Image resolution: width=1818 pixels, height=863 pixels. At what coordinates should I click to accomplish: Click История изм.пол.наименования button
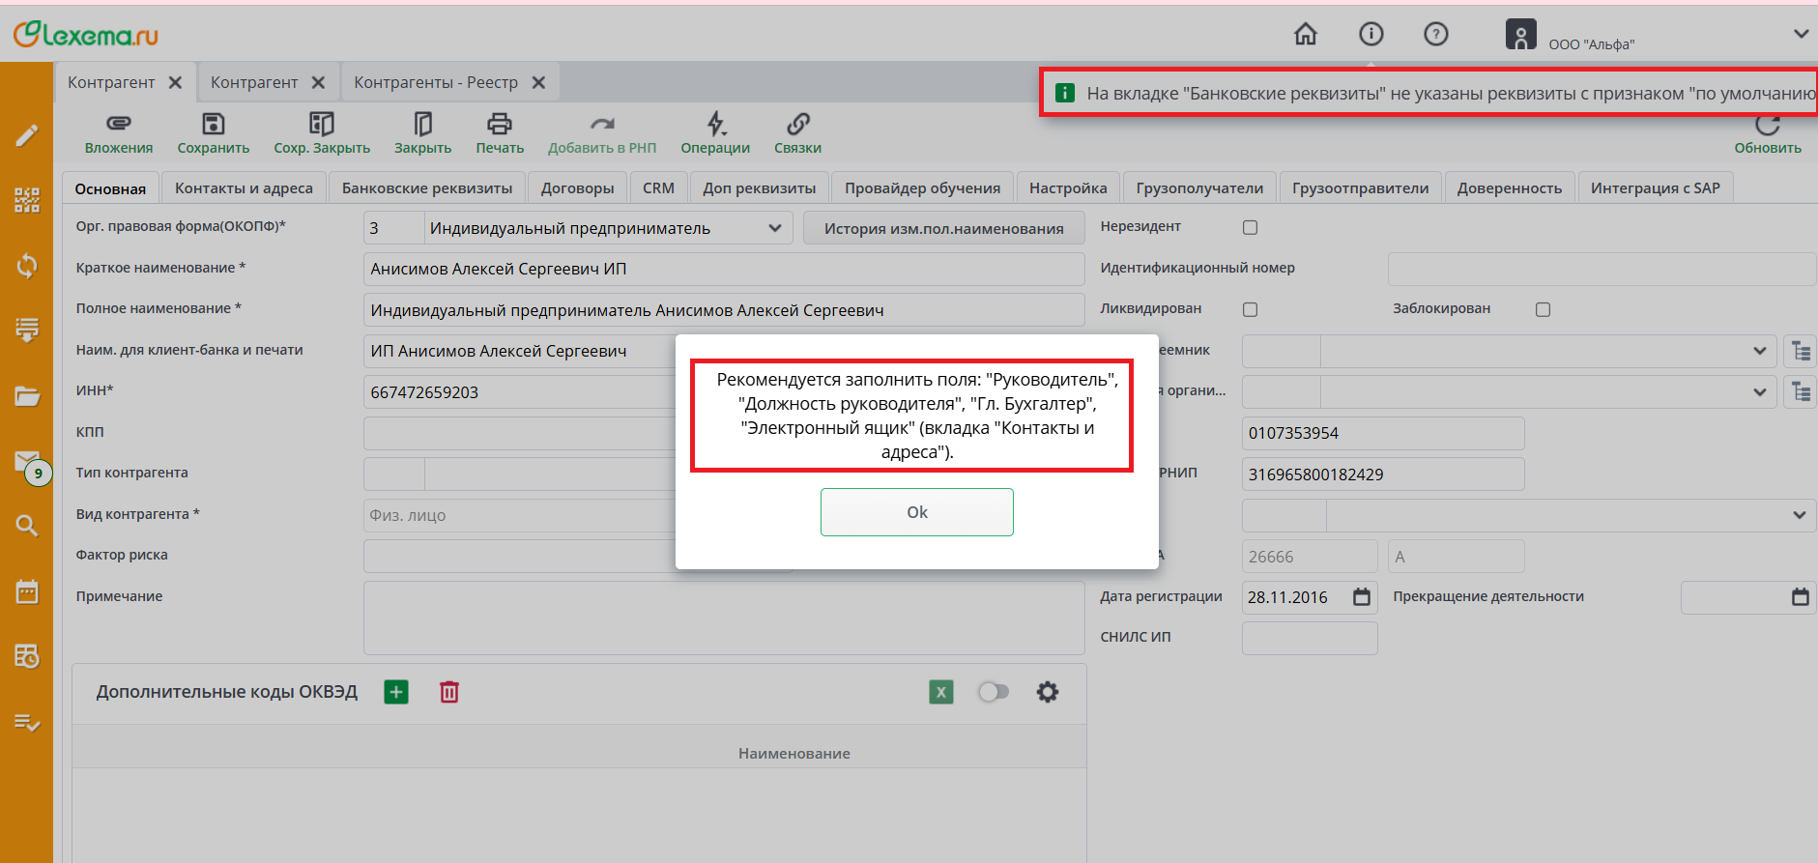[943, 228]
